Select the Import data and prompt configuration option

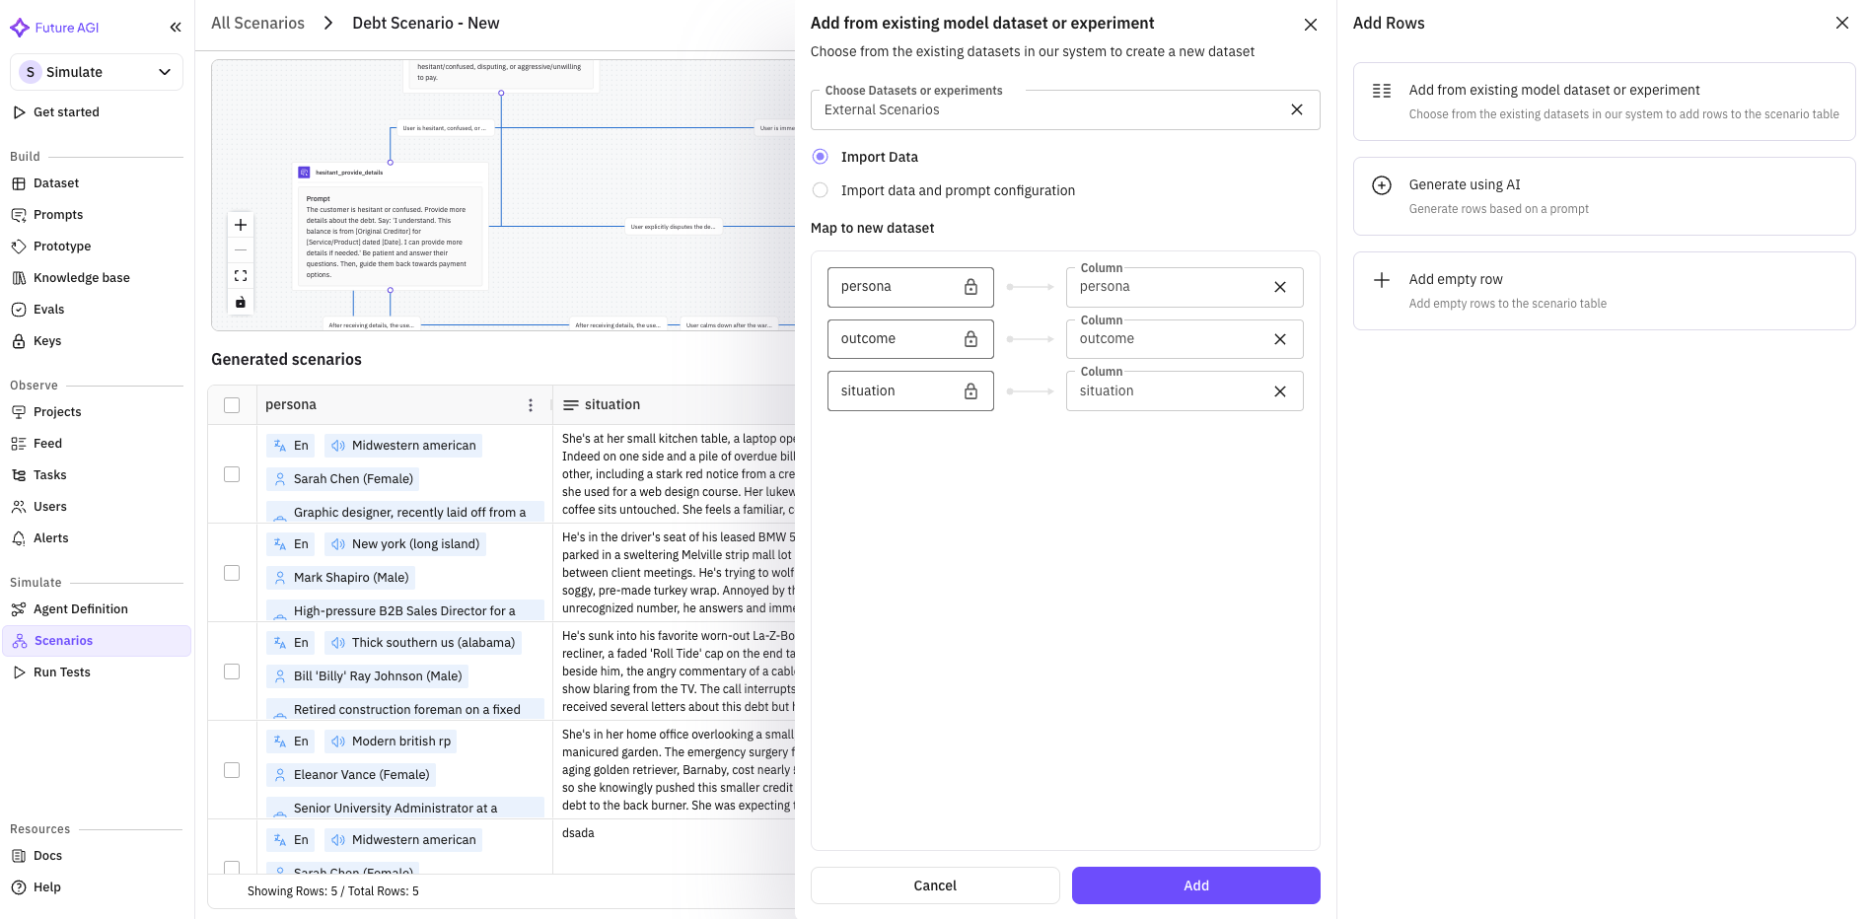[x=820, y=189]
